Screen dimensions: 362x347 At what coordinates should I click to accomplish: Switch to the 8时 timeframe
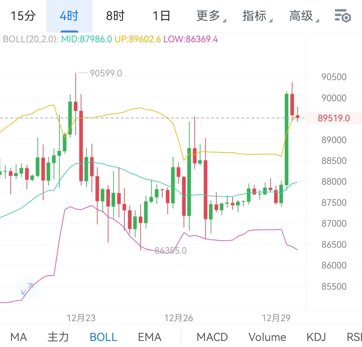pyautogui.click(x=115, y=16)
